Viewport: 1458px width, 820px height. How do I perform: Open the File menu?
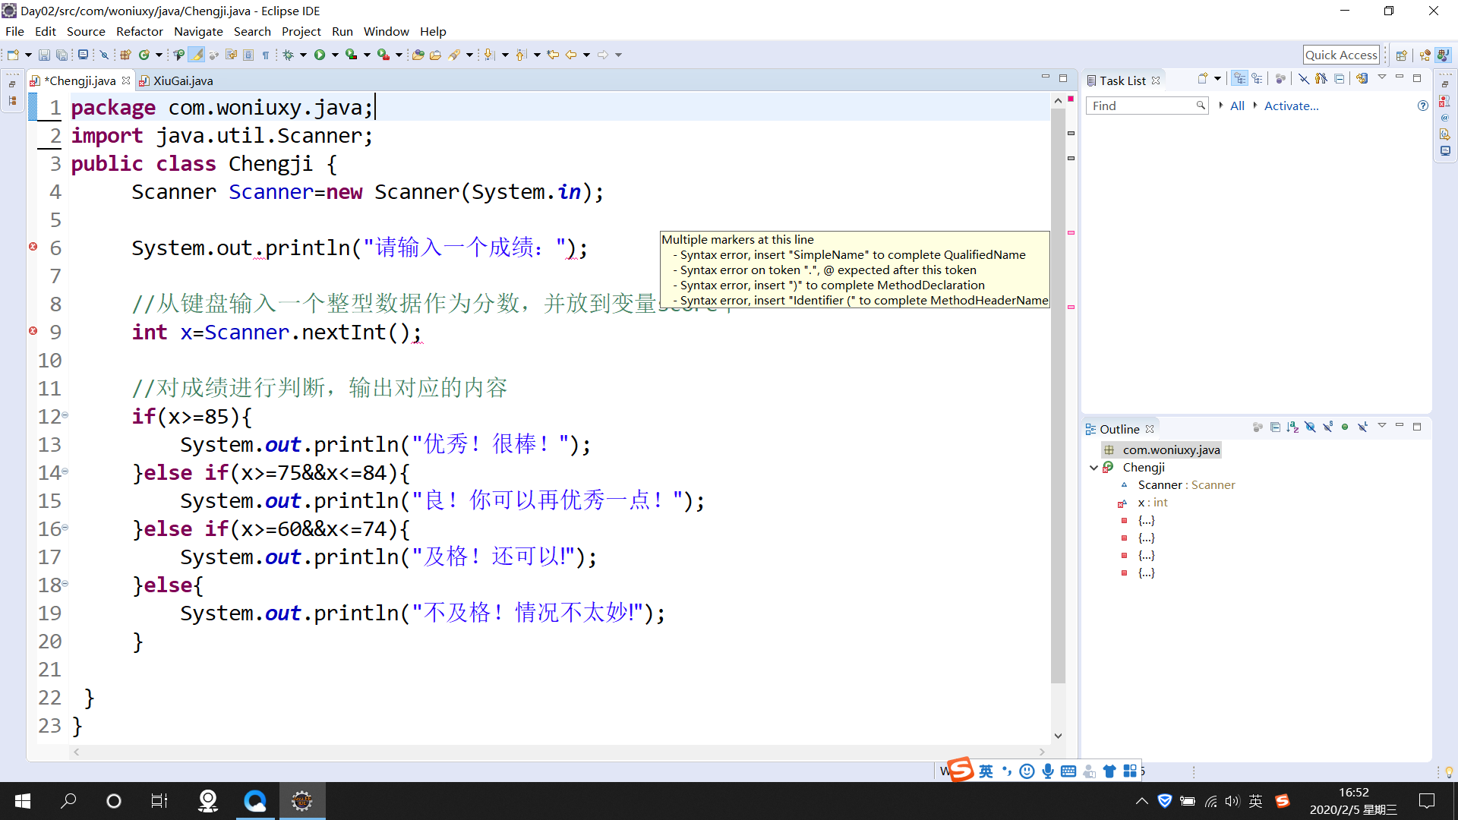click(x=14, y=31)
